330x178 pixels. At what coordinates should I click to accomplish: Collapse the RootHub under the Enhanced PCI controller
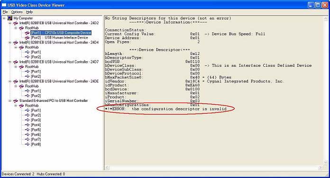[x=16, y=106]
